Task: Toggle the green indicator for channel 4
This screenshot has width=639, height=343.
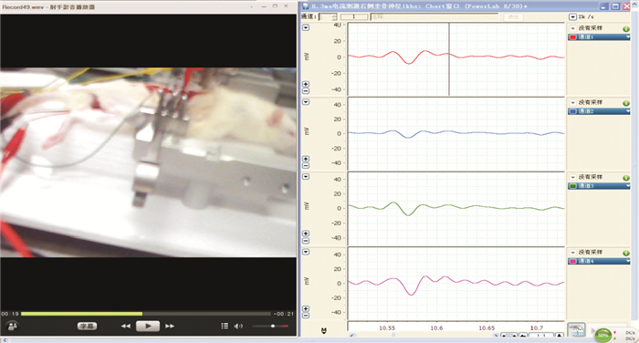Action: [626, 253]
